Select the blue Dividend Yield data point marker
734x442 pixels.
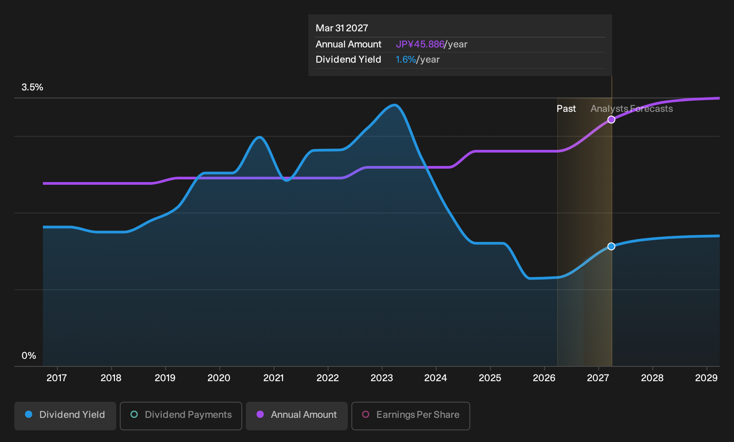click(612, 246)
